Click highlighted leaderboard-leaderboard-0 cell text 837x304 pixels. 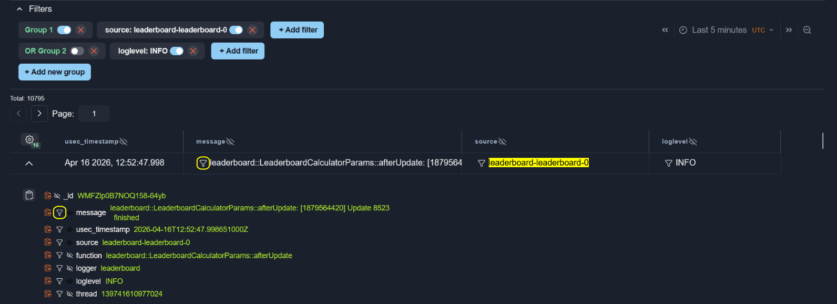pos(538,163)
